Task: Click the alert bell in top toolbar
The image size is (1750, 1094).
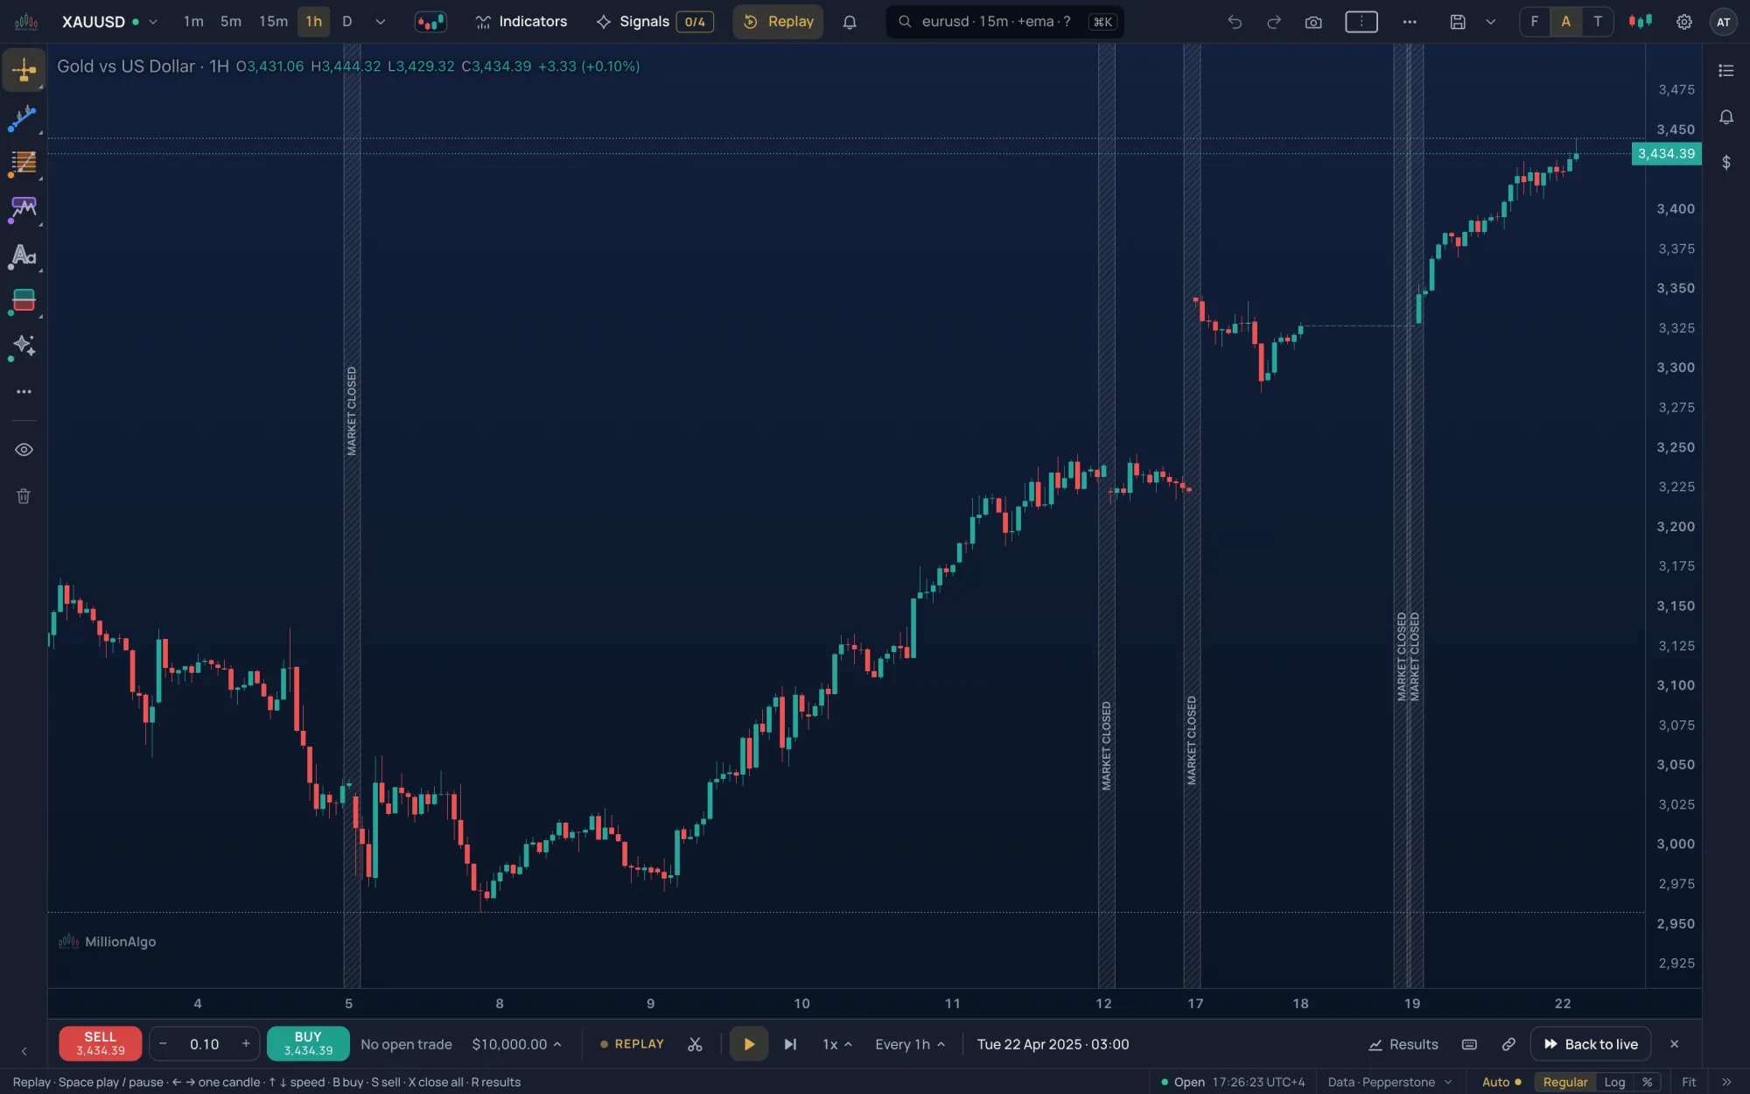Action: (850, 22)
